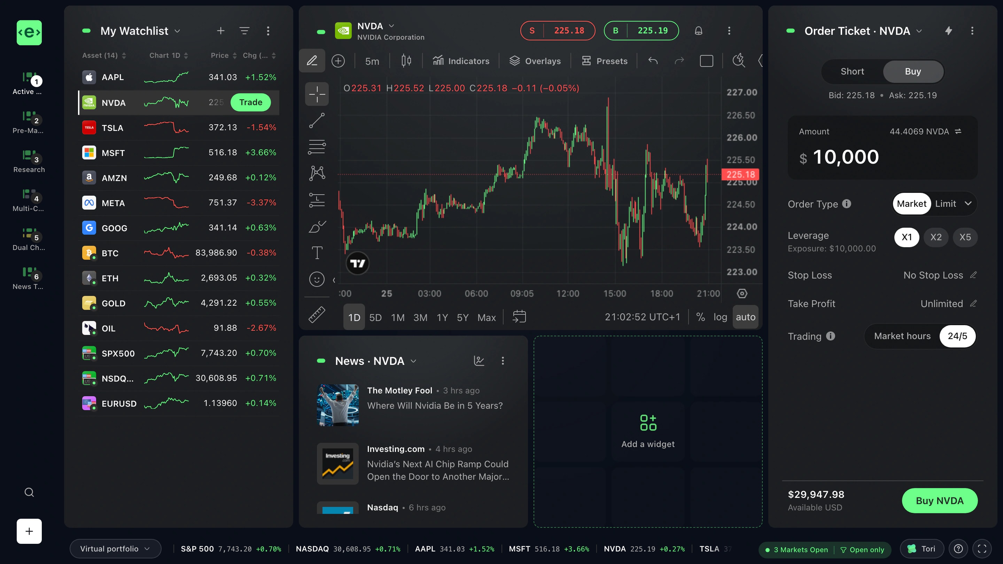Open the Fibonacci retracement tools
The image size is (1003, 564).
click(x=317, y=147)
